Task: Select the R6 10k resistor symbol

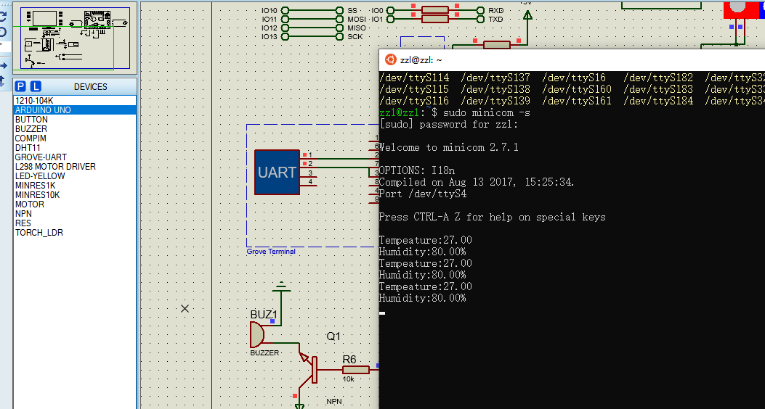Action: 355,370
